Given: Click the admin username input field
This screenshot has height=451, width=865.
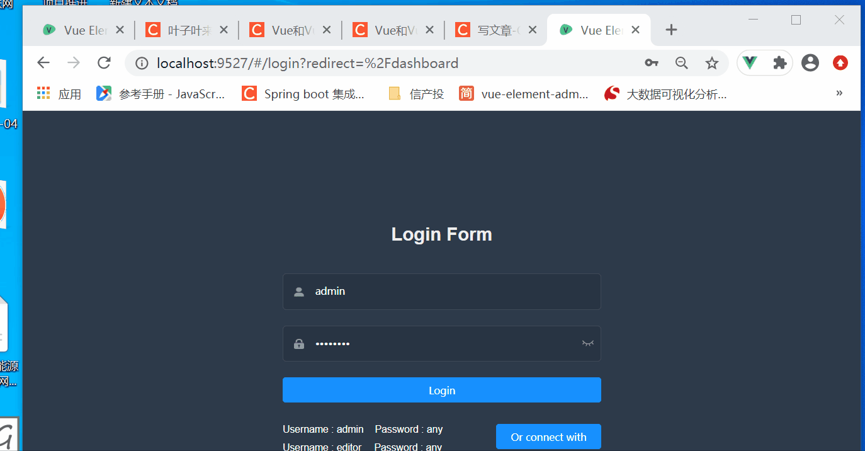Looking at the screenshot, I should (x=441, y=291).
